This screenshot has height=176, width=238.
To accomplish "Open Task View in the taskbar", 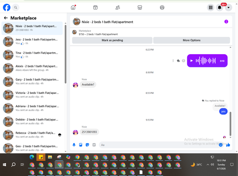I will coord(22,165).
